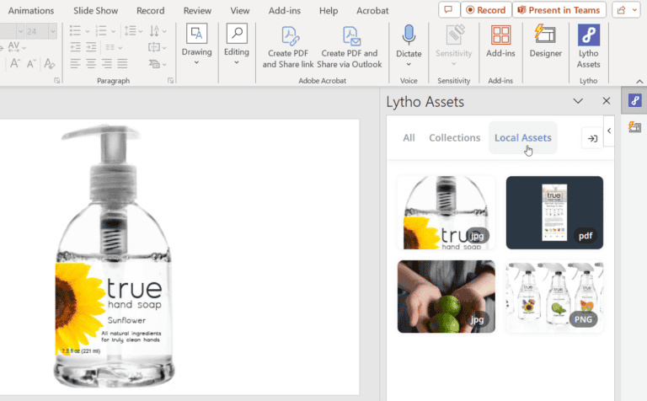
Task: Open the Animations ribbon tab
Action: point(31,10)
